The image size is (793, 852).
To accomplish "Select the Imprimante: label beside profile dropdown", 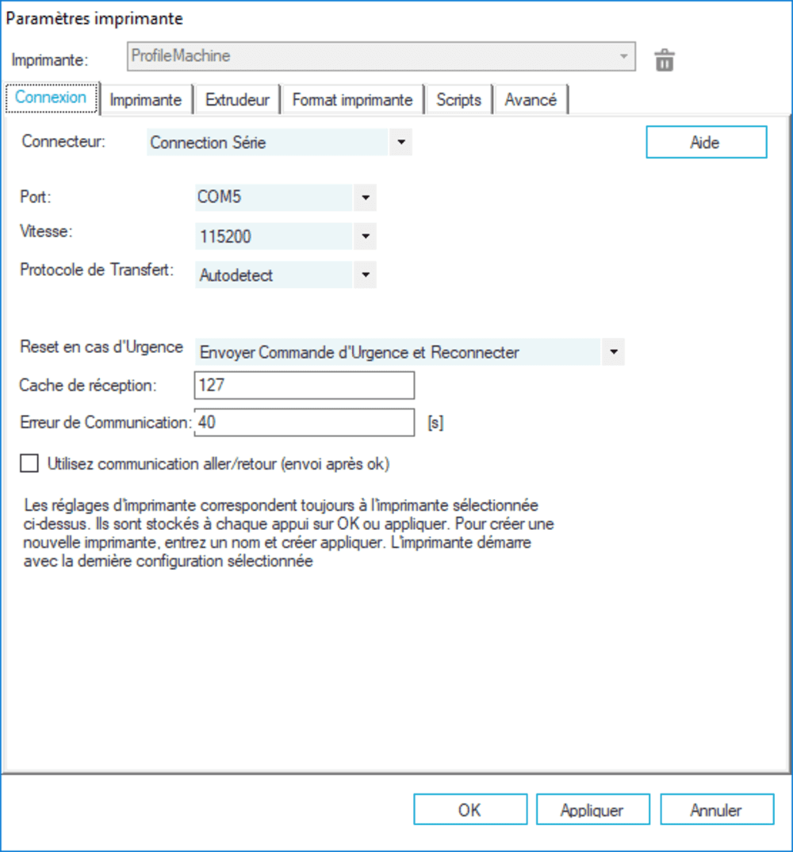I will tap(49, 59).
